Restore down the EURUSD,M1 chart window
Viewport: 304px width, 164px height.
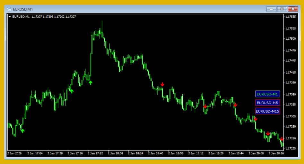pos(282,9)
